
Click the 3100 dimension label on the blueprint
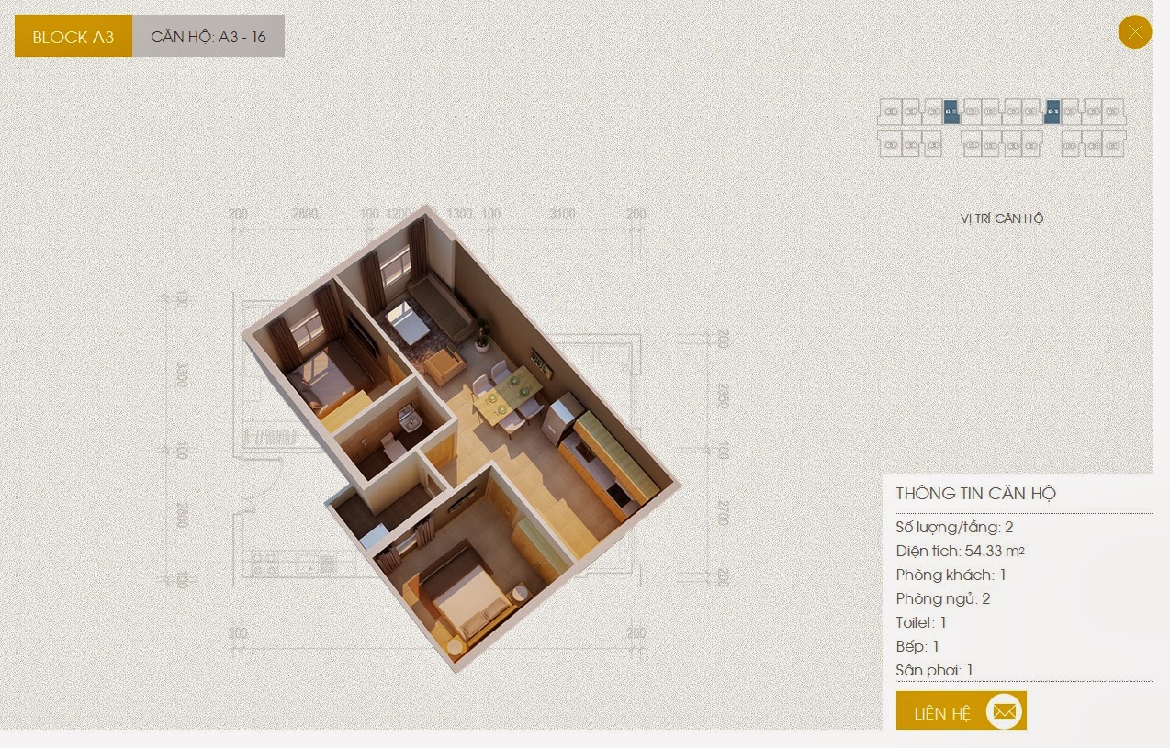pyautogui.click(x=562, y=214)
